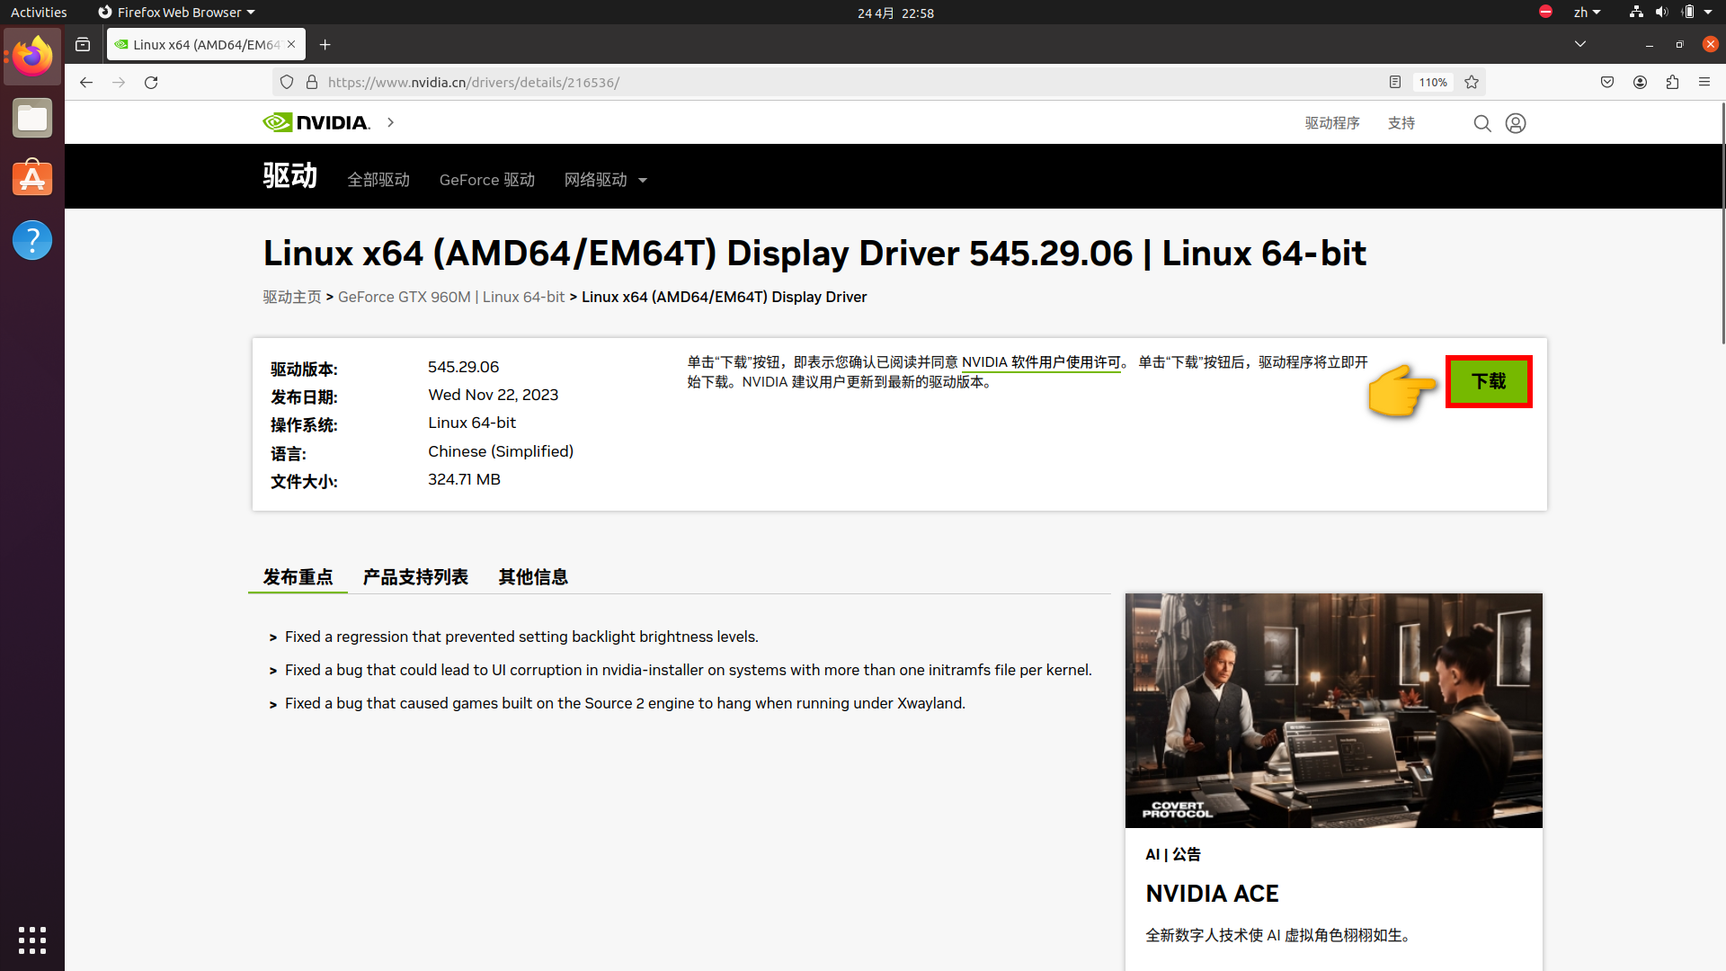Open the list all tabs dropdown arrow
The height and width of the screenshot is (971, 1726).
pyautogui.click(x=1580, y=44)
